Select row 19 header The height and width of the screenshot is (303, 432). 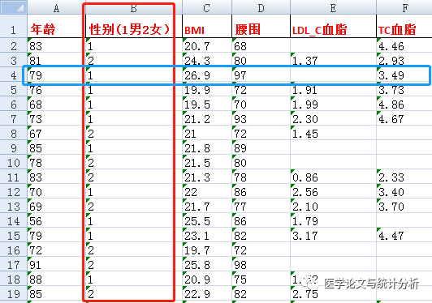pyautogui.click(x=14, y=294)
